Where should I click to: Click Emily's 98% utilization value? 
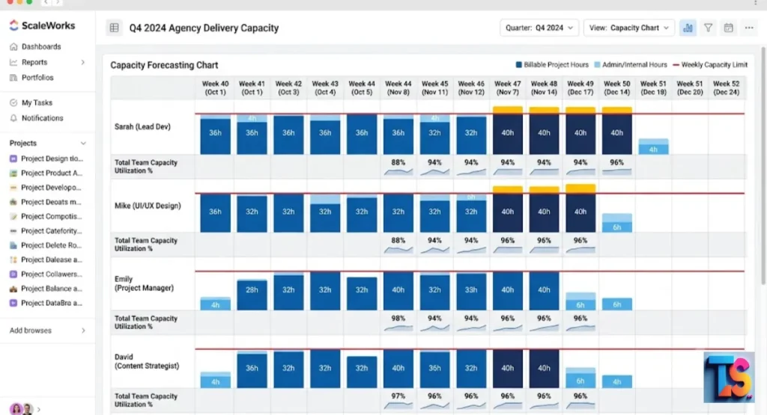coord(398,319)
